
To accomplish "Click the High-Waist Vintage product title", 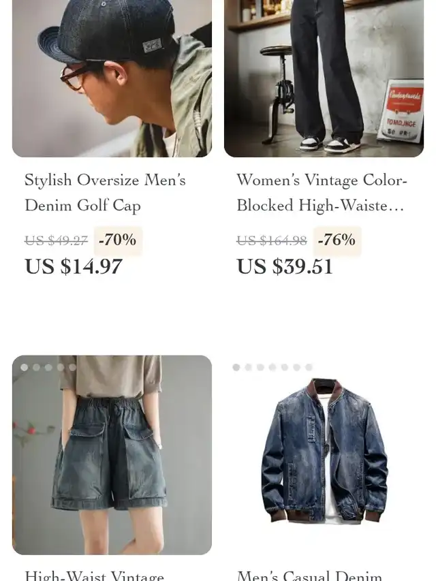I will coord(95,576).
